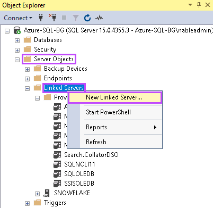Select the SNOWFLAKE linked server icon
The image size is (213, 208).
pyautogui.click(x=47, y=193)
